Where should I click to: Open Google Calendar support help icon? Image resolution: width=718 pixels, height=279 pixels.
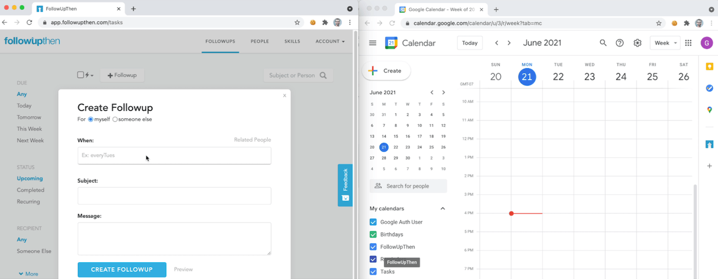pyautogui.click(x=620, y=43)
